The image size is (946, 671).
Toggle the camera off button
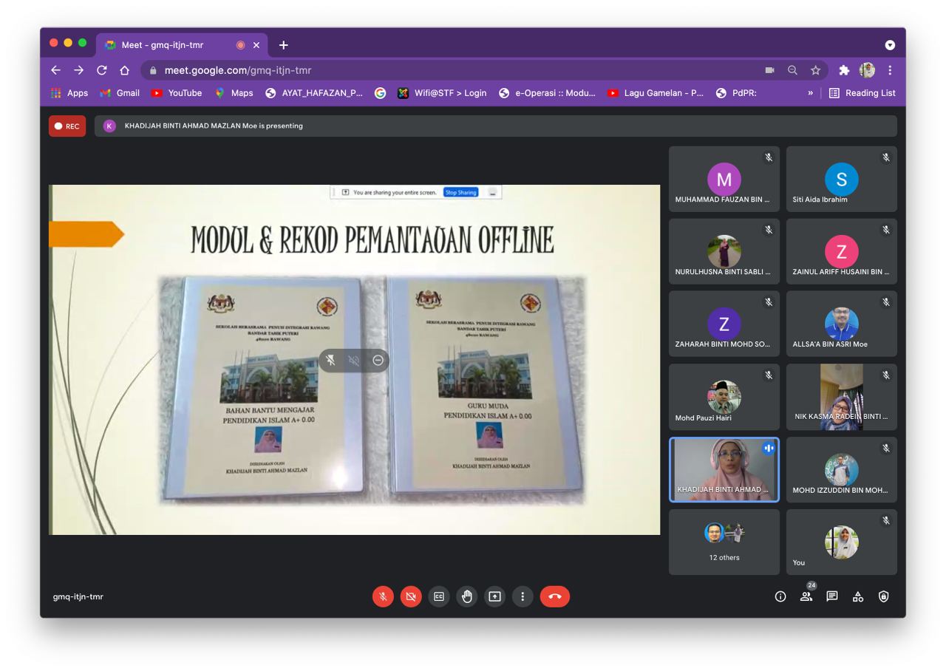411,596
